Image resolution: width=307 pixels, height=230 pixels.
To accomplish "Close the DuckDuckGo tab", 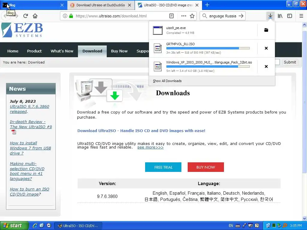I will [130, 5].
